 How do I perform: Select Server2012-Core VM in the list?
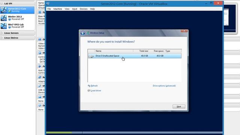coord(17,10)
